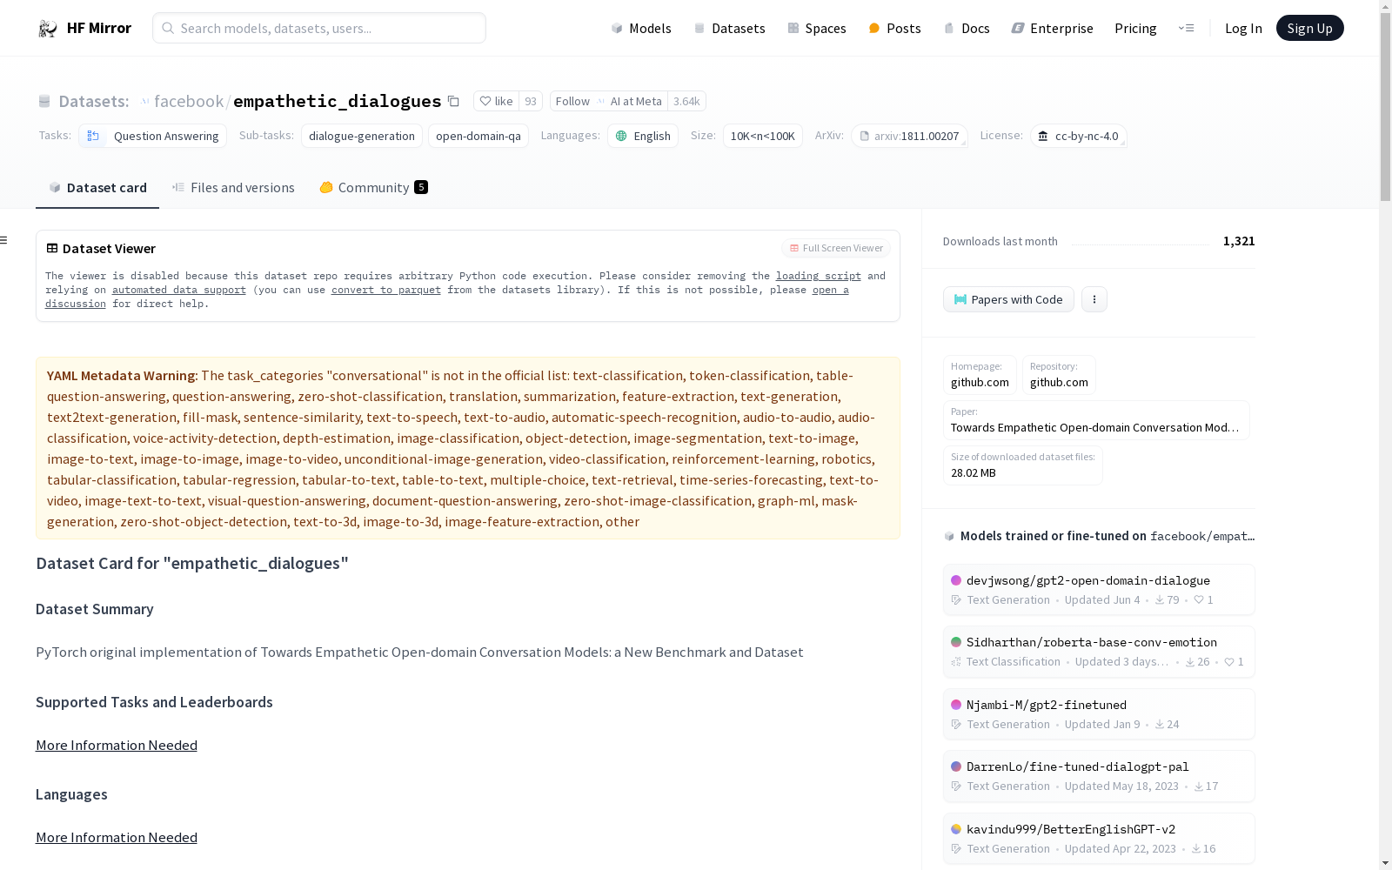Viewport: 1392px width, 870px height.
Task: Focus the search models input field
Action: point(319,28)
